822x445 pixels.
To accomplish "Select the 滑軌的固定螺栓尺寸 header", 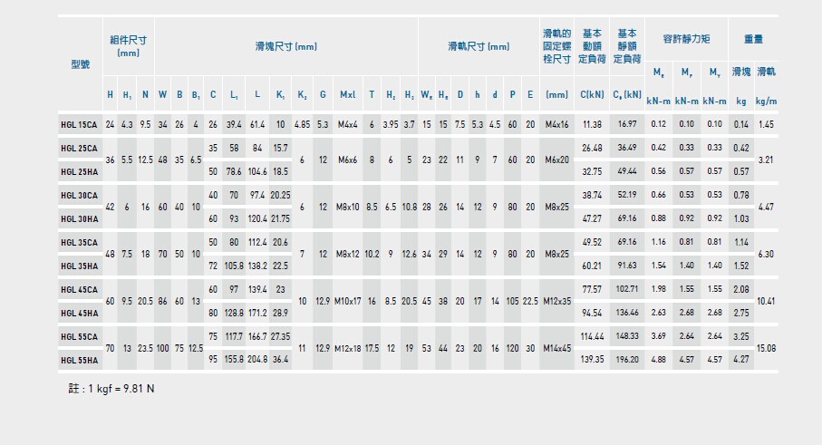I will click(x=556, y=46).
